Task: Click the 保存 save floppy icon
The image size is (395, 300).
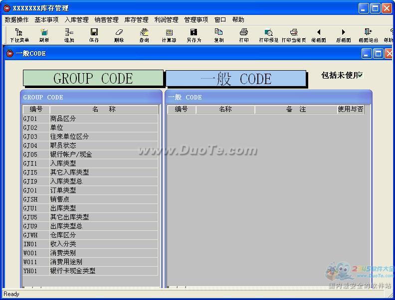Action: coord(94,35)
